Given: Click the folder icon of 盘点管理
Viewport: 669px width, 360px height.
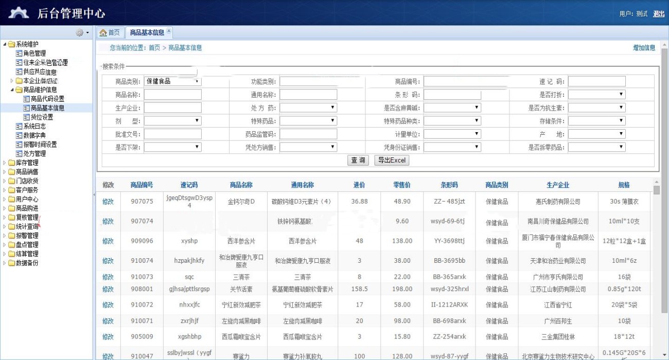Looking at the screenshot, I should pos(11,245).
